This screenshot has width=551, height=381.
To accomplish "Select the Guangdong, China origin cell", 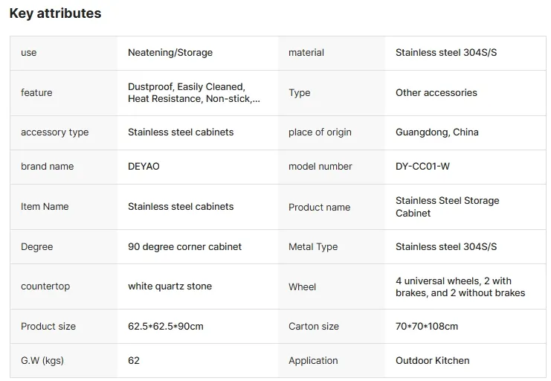I will point(436,132).
